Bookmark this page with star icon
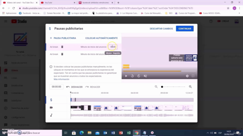This screenshot has height=136, width=243. click(x=228, y=8)
